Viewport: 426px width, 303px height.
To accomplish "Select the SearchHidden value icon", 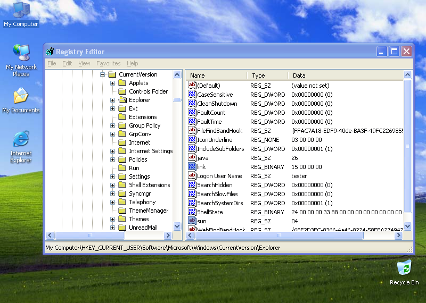I will click(x=192, y=185).
